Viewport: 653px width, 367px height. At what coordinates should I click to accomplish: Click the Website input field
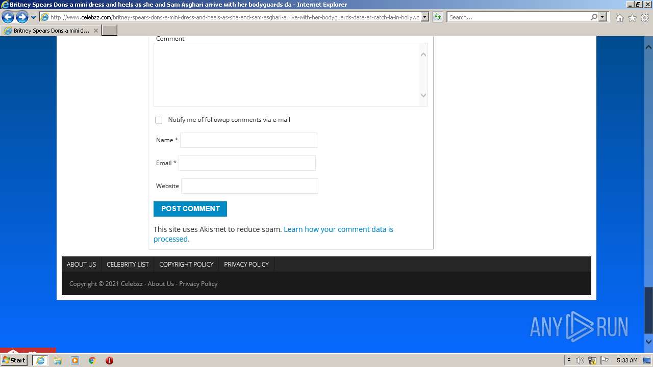(x=249, y=186)
